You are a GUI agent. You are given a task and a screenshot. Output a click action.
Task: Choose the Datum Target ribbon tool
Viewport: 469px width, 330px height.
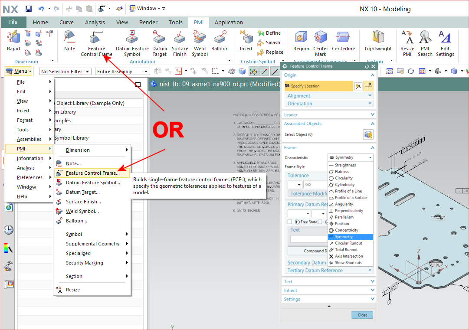[159, 44]
